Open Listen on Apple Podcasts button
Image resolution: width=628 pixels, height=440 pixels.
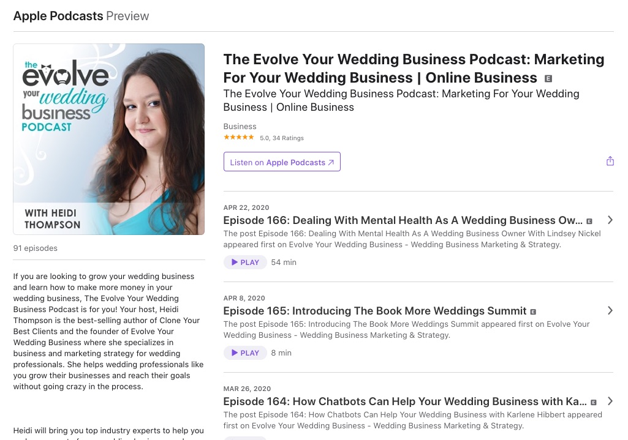tap(282, 162)
